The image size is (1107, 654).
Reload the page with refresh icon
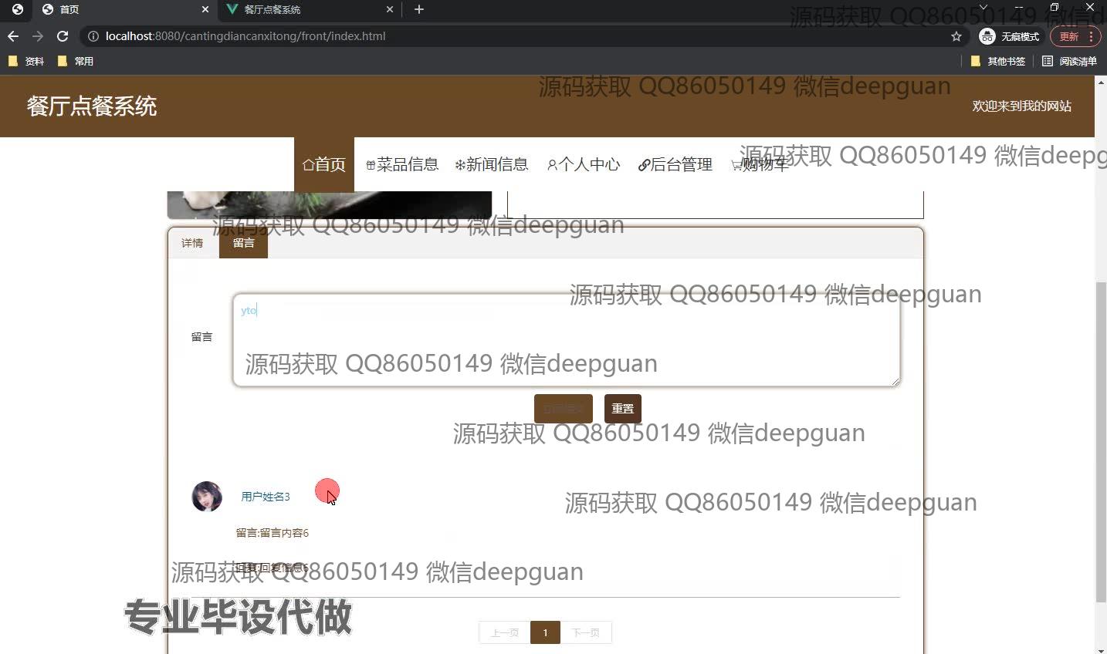pos(63,36)
